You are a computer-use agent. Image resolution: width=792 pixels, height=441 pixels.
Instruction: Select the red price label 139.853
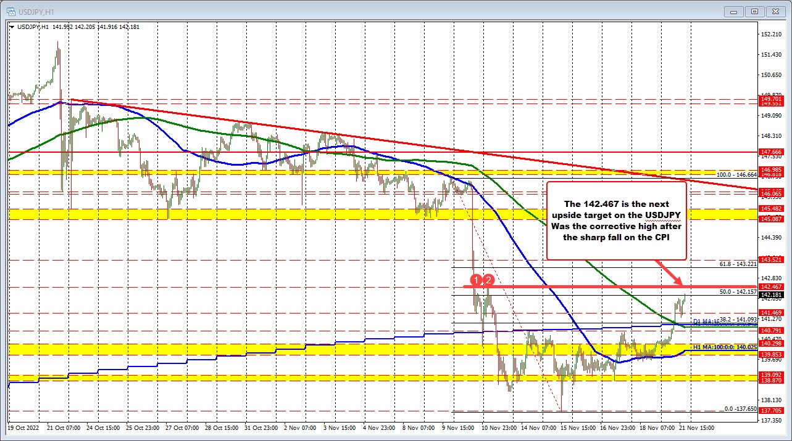tap(773, 355)
